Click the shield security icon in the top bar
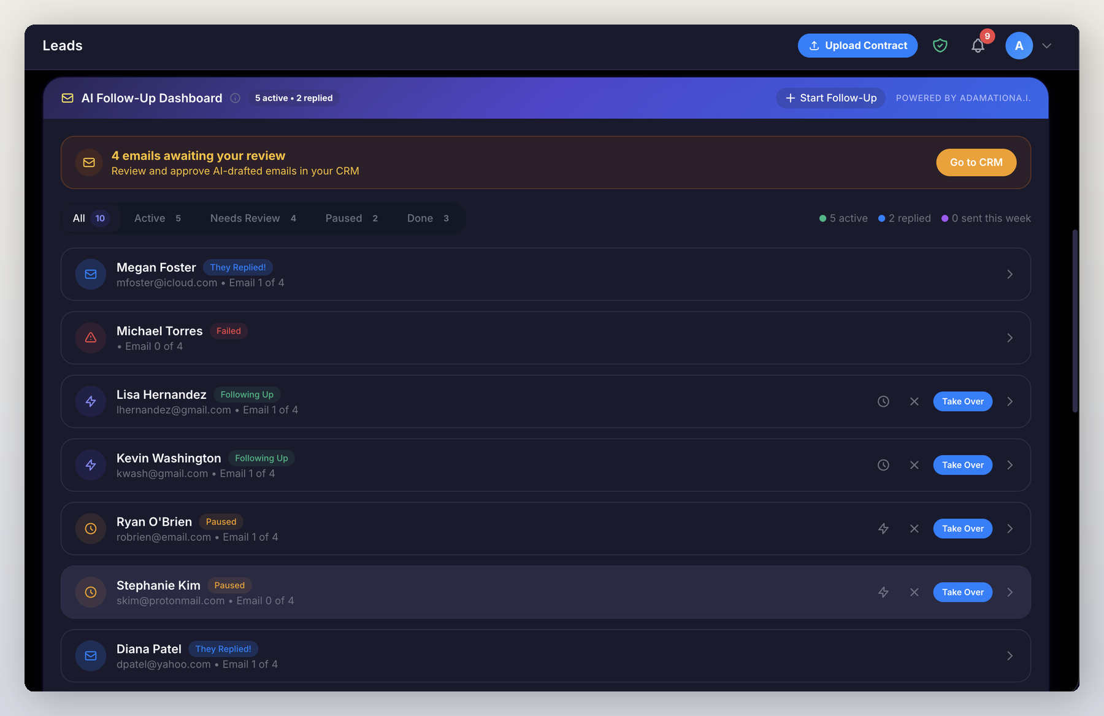Viewport: 1104px width, 716px height. coord(940,45)
